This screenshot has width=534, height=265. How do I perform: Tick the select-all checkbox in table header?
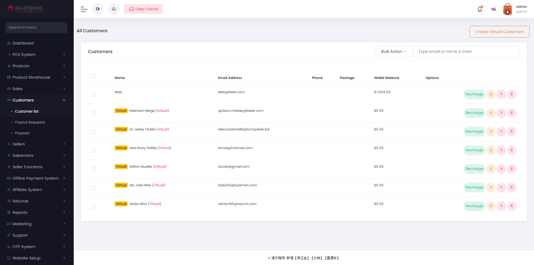coord(93,76)
